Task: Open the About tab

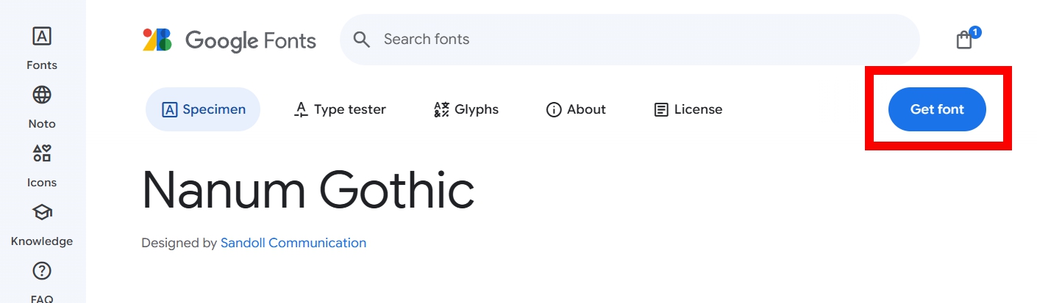Action: point(576,109)
